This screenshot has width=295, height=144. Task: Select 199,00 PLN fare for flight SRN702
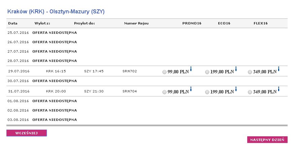(x=207, y=72)
